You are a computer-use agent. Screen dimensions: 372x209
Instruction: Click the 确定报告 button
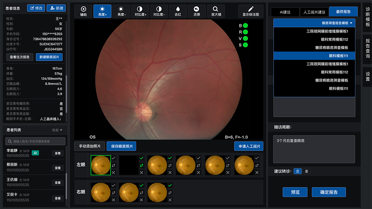coord(328,192)
